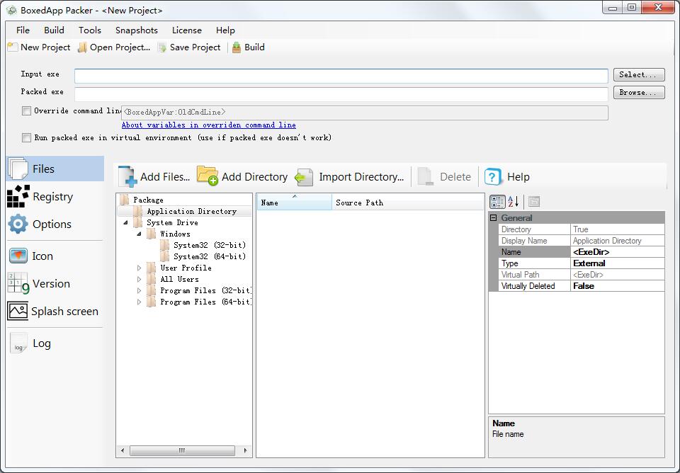Select System32 (32-bit) folder icon
The width and height of the screenshot is (680, 473).
point(165,245)
